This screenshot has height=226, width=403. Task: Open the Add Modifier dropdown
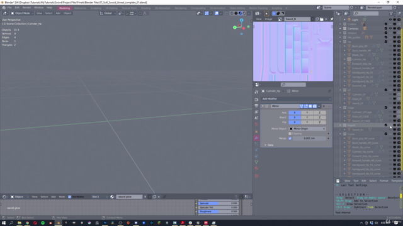point(296,99)
